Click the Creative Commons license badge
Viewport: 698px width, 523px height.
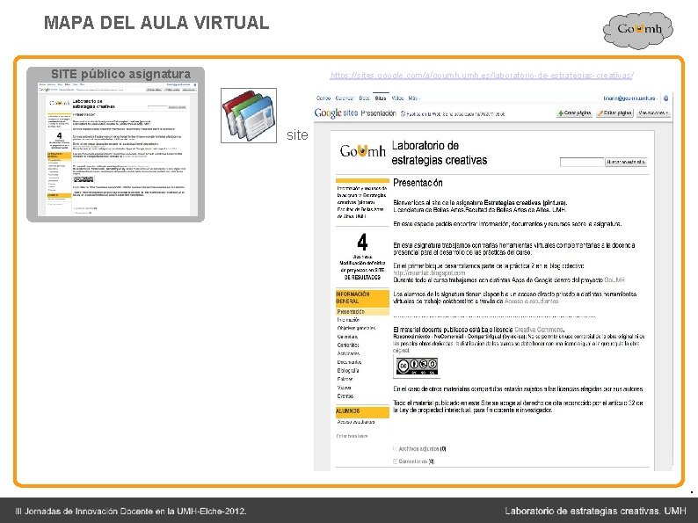(x=417, y=366)
